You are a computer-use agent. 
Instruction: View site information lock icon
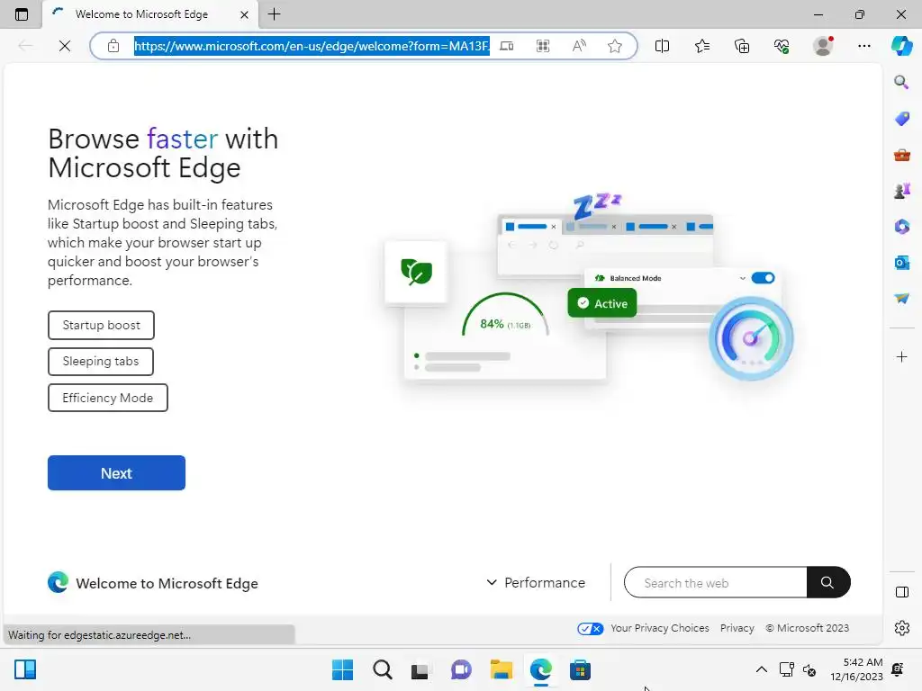(x=113, y=46)
